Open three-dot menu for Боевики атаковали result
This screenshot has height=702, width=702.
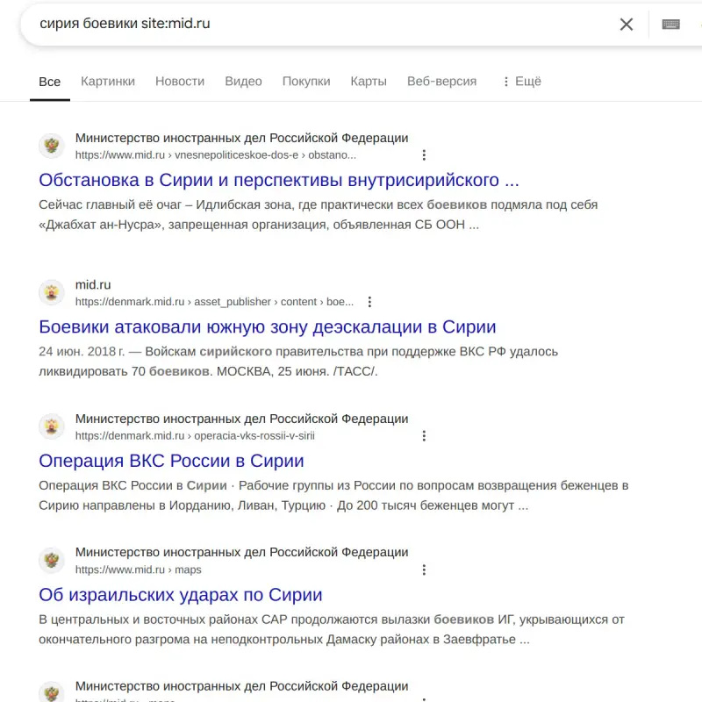(x=369, y=302)
